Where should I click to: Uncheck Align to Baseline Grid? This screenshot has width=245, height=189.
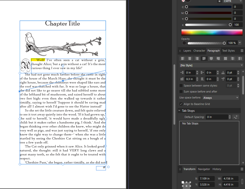pos(181,104)
